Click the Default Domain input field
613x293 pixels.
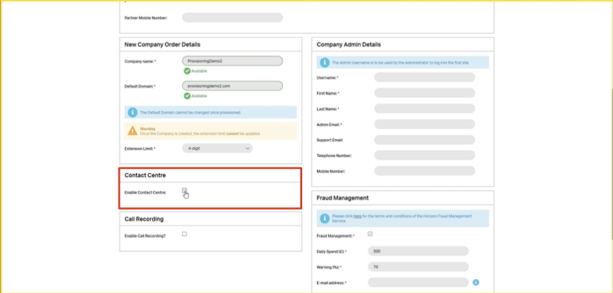232,86
